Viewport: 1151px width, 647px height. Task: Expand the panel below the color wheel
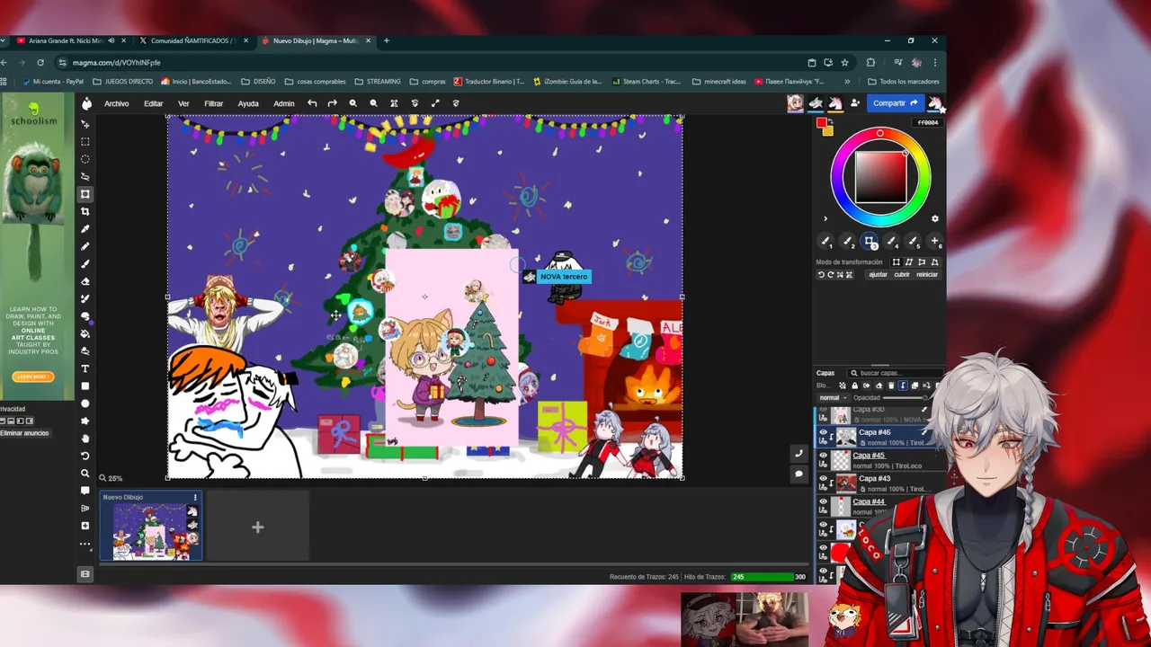coord(825,218)
